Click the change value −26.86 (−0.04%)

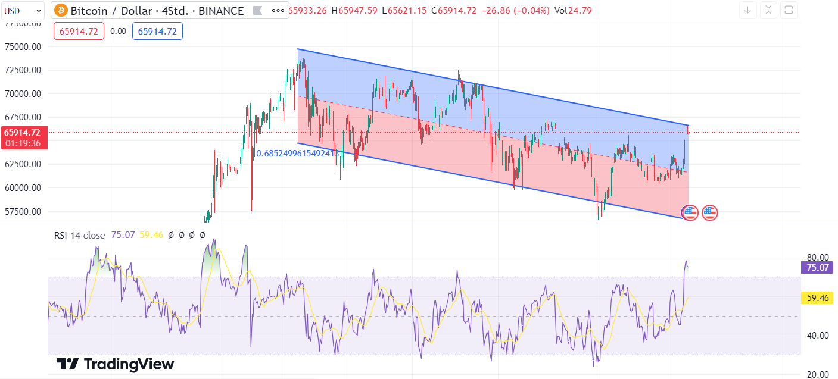coord(515,10)
